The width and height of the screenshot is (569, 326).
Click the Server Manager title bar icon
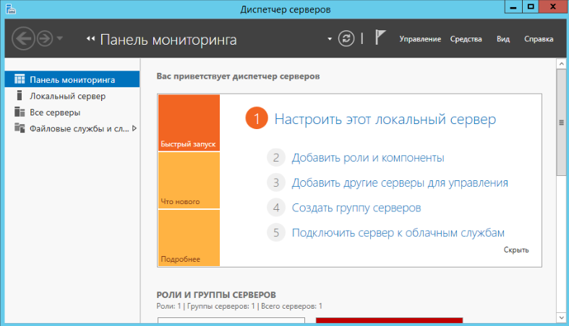11,9
